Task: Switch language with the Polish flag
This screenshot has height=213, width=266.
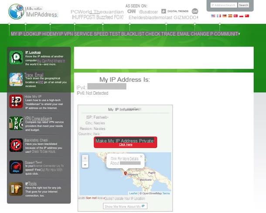Action: 241,16
